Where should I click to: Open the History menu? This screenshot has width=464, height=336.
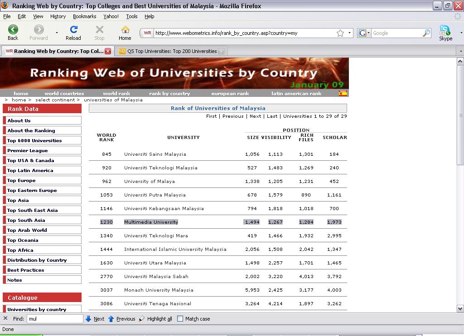coord(58,16)
